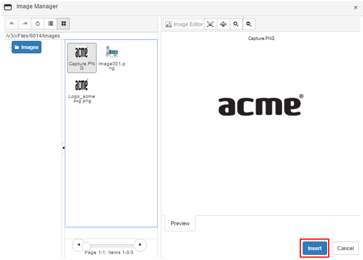Zoom out of the preview image
Viewport: 363px width, 260px height.
[x=249, y=24]
